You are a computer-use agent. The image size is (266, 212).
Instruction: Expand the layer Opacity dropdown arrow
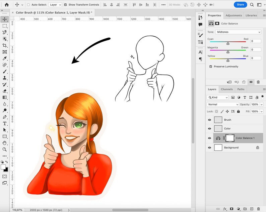pyautogui.click(x=262, y=104)
